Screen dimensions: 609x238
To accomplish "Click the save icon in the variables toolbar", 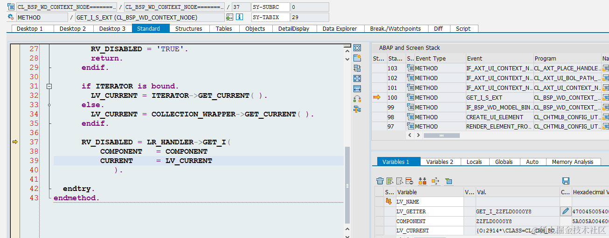I will pos(566,181).
